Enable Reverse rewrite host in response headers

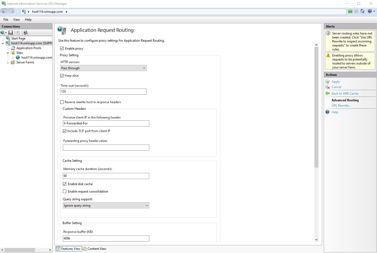(62, 102)
